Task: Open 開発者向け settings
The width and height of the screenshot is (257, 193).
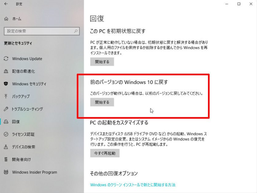Action: (21, 159)
